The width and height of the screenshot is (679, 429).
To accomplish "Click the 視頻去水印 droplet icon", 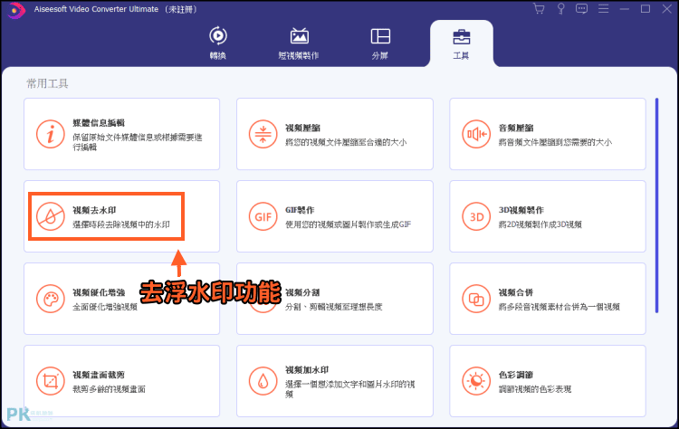I will 50,216.
